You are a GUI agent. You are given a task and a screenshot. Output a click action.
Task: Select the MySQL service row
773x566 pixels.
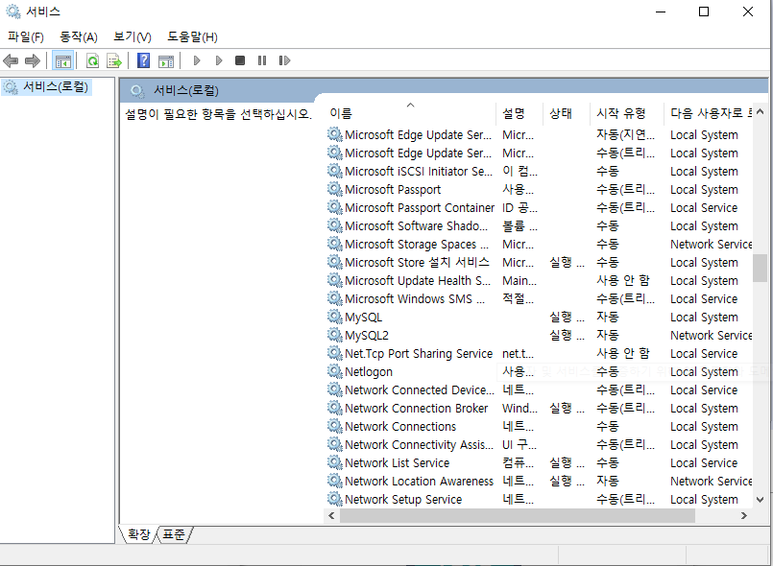(539, 318)
